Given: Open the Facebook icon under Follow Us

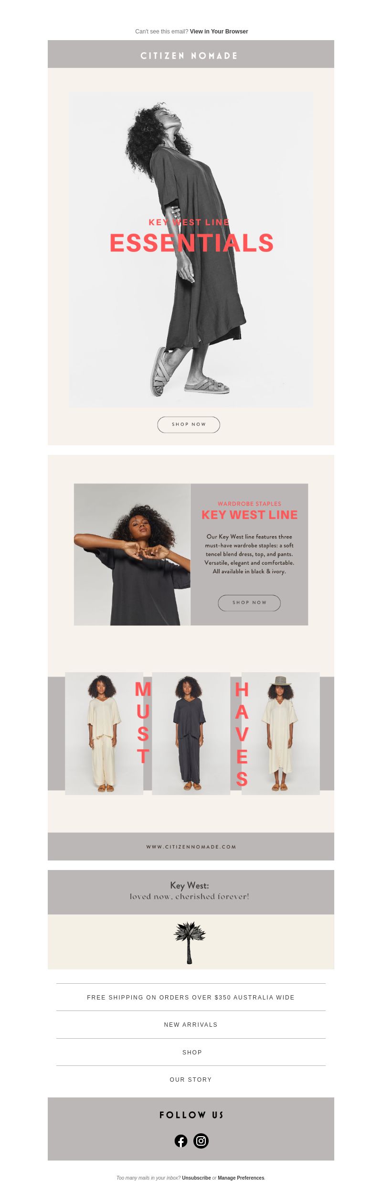Looking at the screenshot, I should pyautogui.click(x=181, y=1140).
